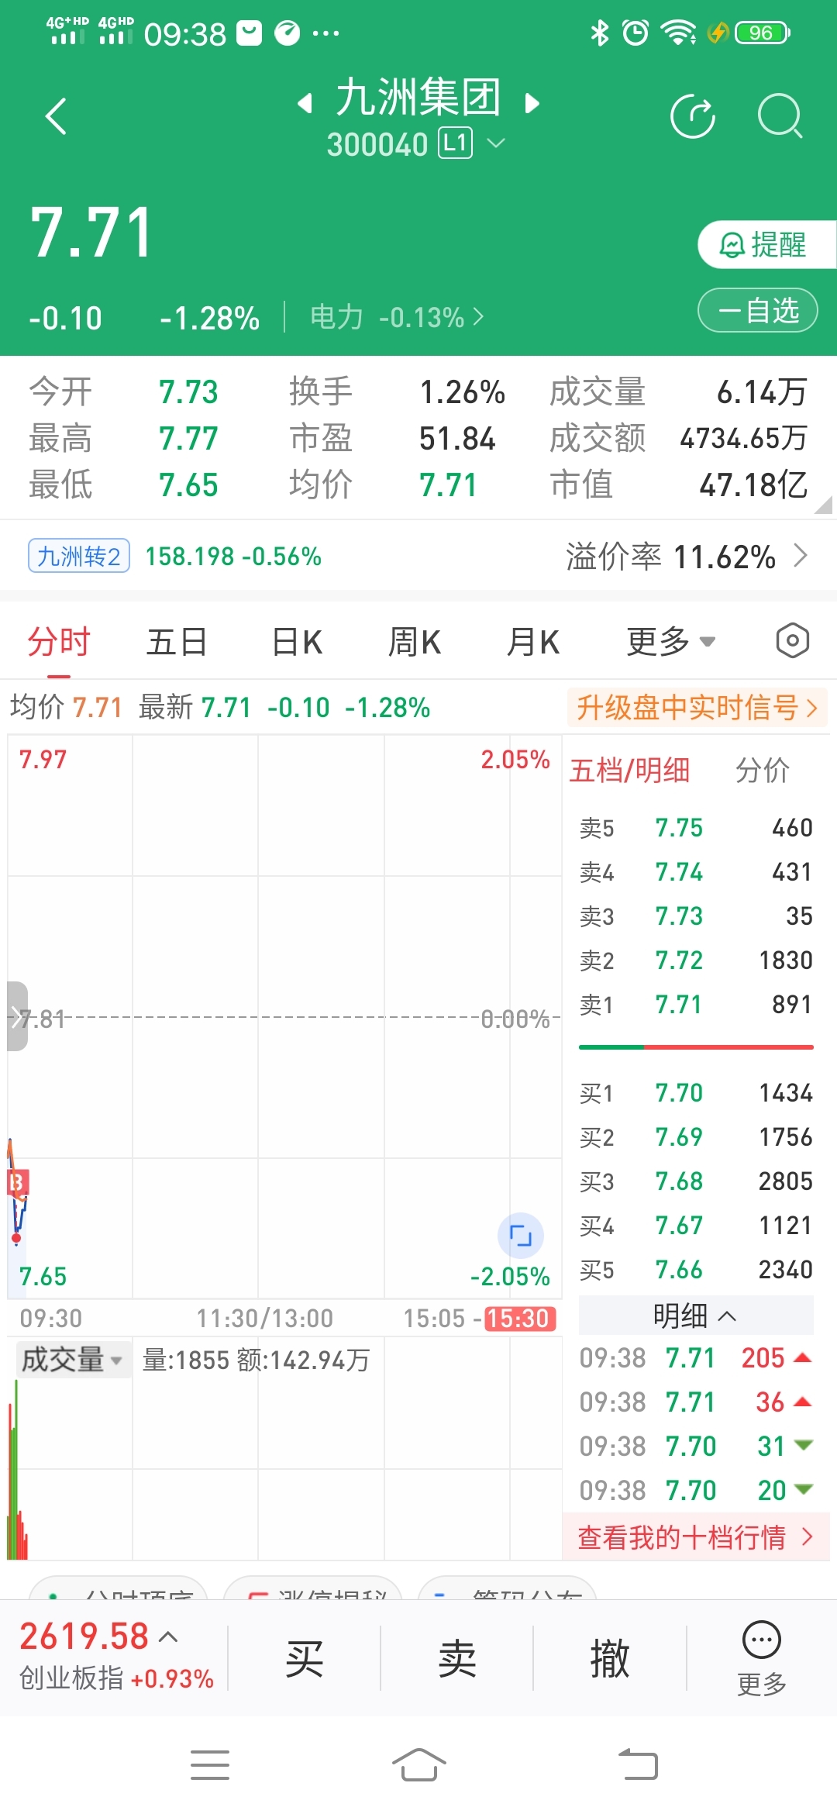Open 升级盘中实时信号 promotion link
The image size is (837, 1814).
tap(697, 707)
